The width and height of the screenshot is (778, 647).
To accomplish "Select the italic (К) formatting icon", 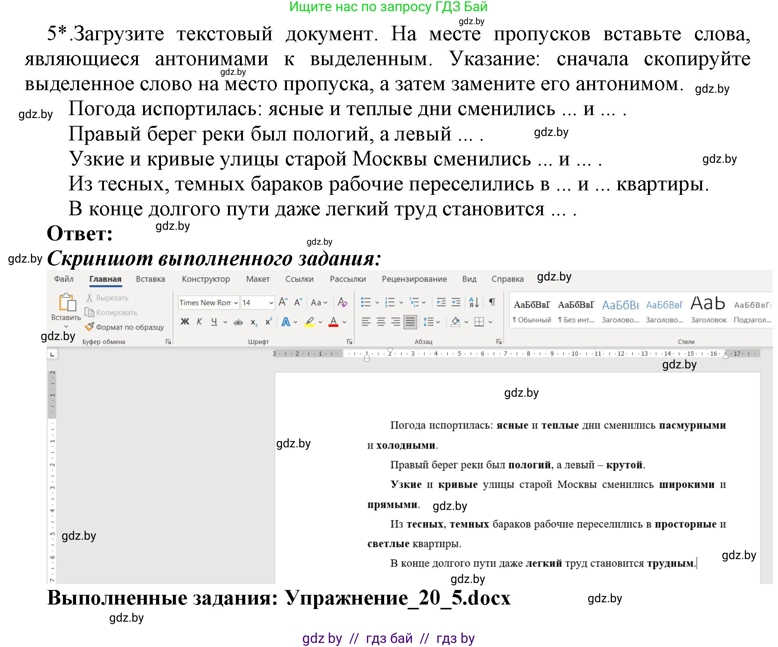I will pyautogui.click(x=199, y=320).
